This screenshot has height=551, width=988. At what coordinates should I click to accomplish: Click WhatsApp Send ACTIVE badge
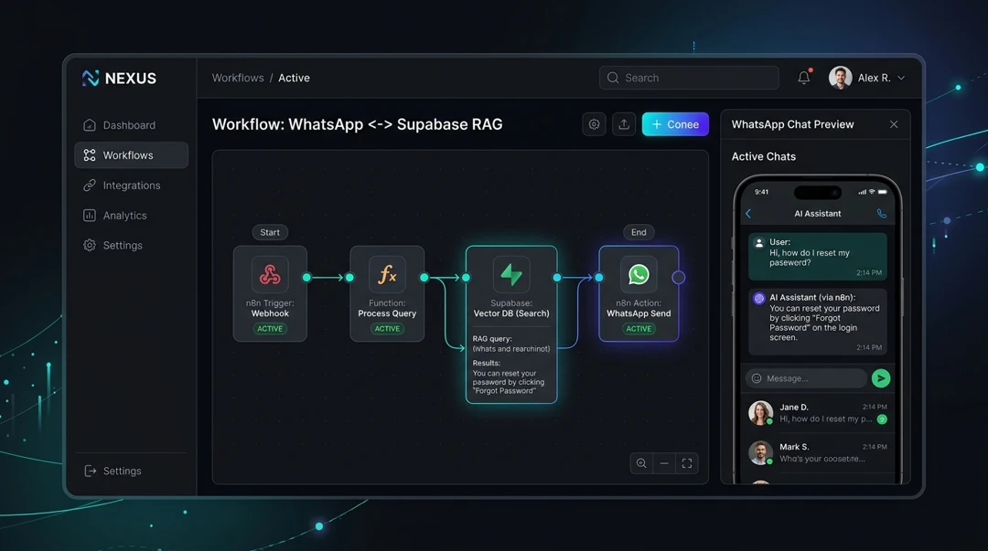click(639, 329)
